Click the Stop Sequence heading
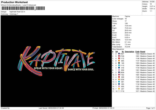Screen dimensions: 156x110 (x=118, y=49)
